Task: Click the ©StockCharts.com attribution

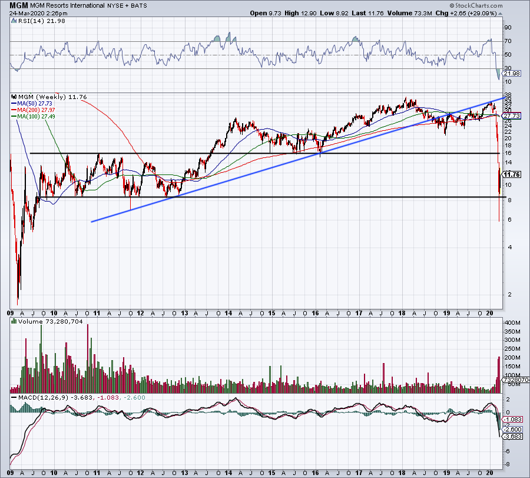Action: coord(476,5)
